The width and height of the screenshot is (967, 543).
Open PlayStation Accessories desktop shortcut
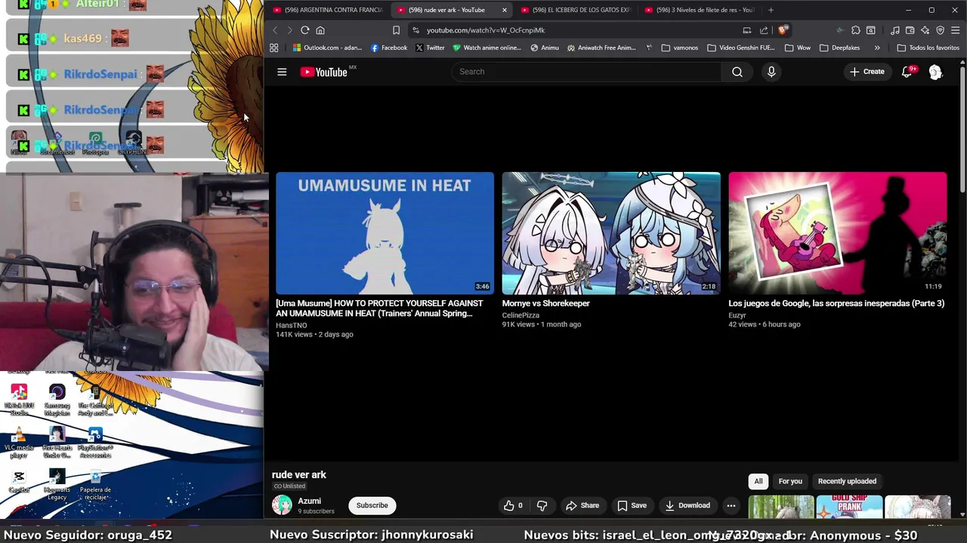(95, 443)
